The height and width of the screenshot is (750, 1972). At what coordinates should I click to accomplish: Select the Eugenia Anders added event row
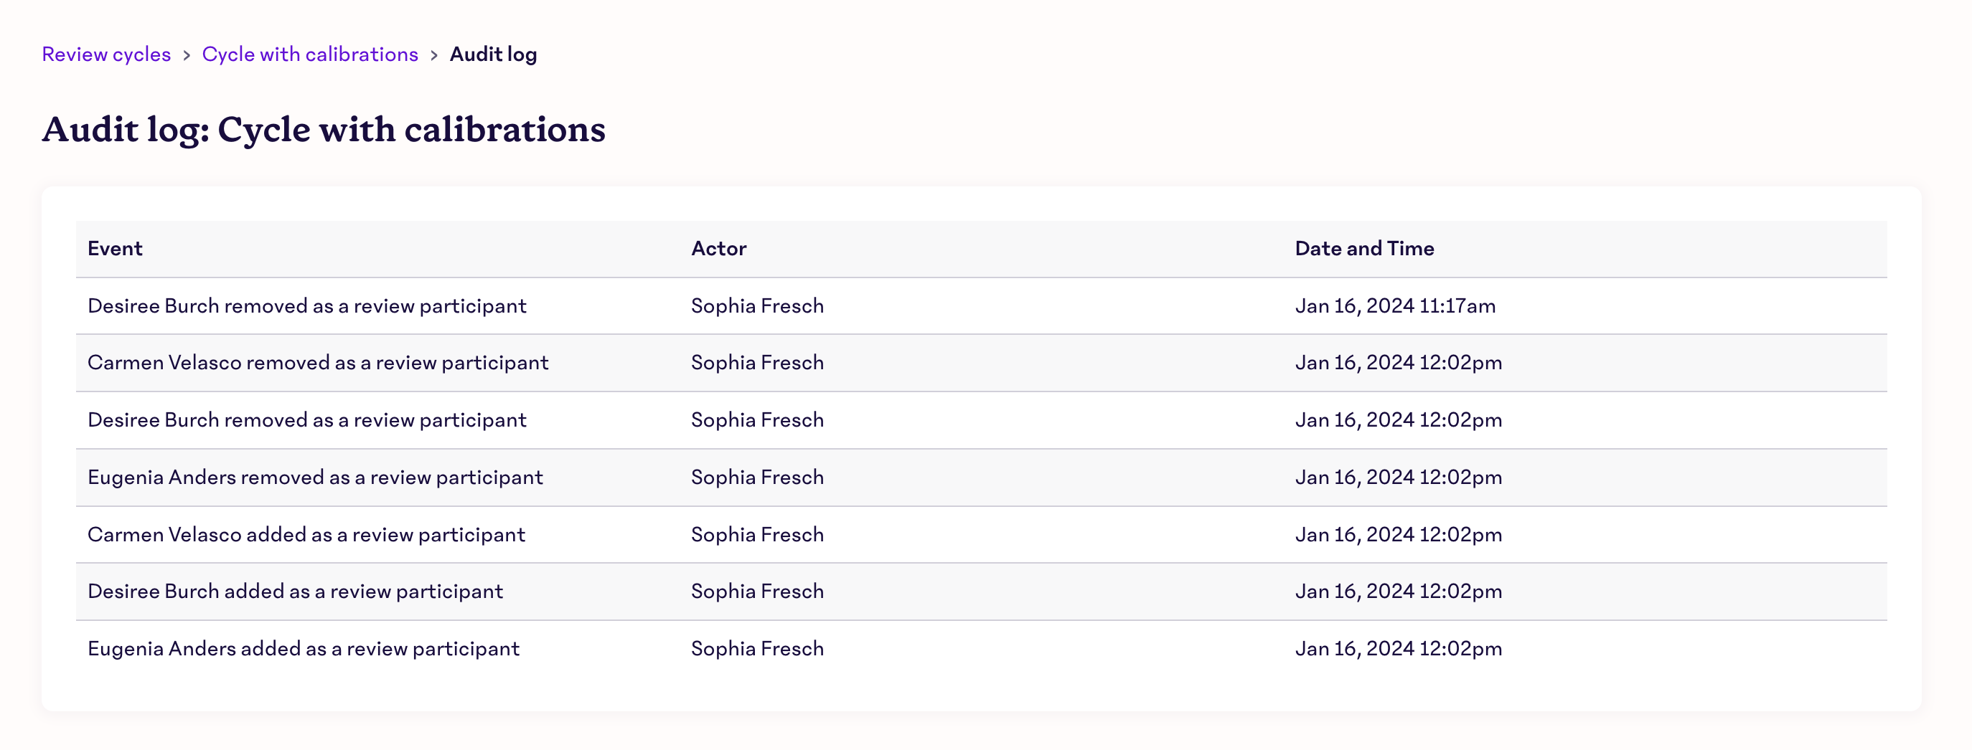(982, 648)
